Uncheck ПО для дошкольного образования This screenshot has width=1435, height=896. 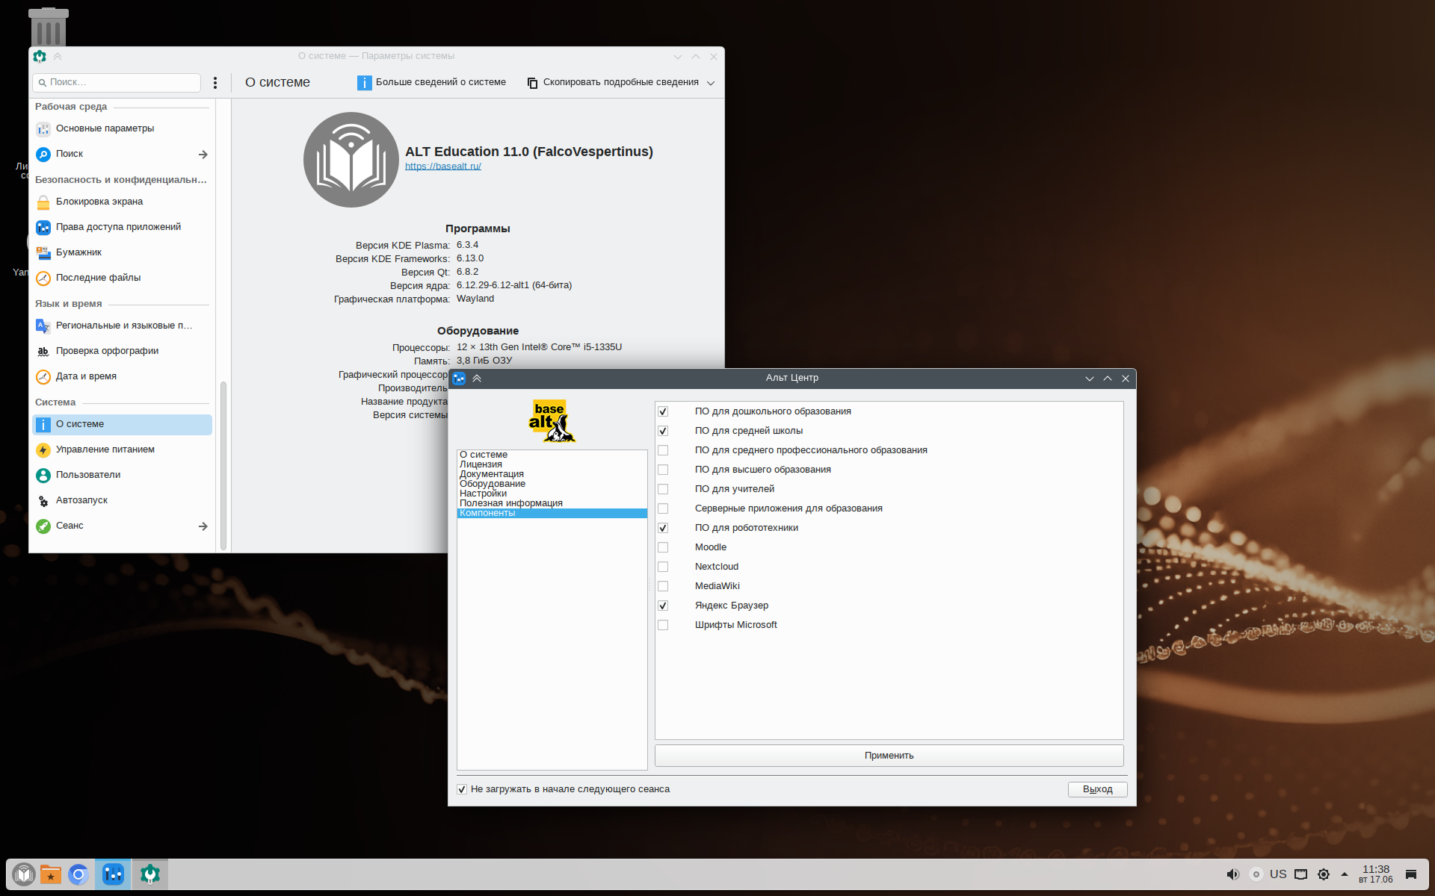(663, 411)
